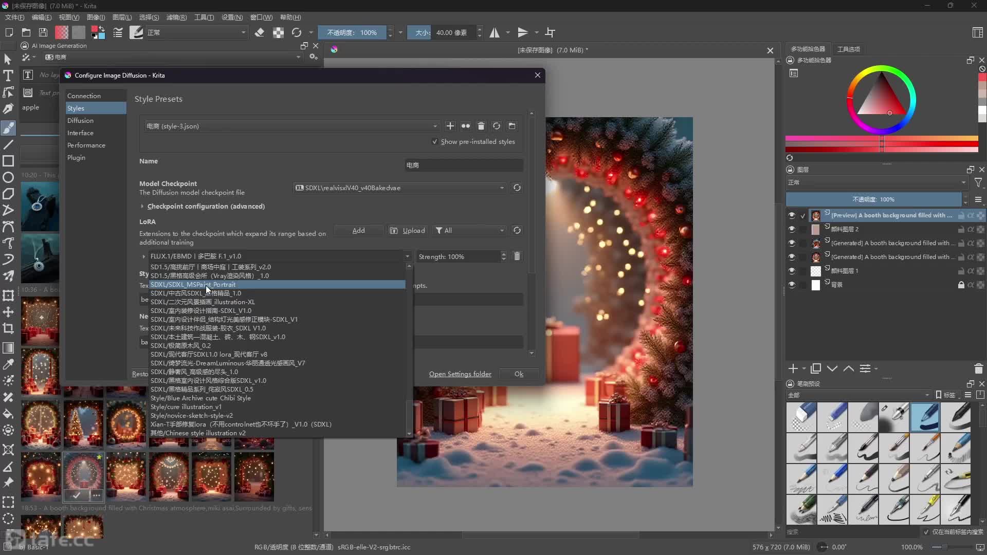Select the Move tool in toolbox
This screenshot has height=555, width=987.
8,312
